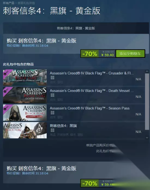150x190 pixels.
Task: Select the 刺客信条4：黑旗 - 黄金版 header tab
Action: point(76,28)
